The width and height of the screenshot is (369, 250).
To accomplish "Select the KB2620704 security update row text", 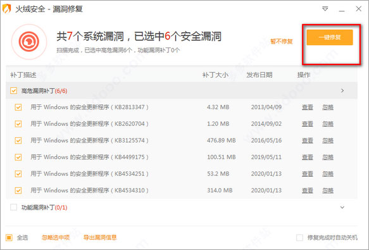I will click(x=89, y=124).
